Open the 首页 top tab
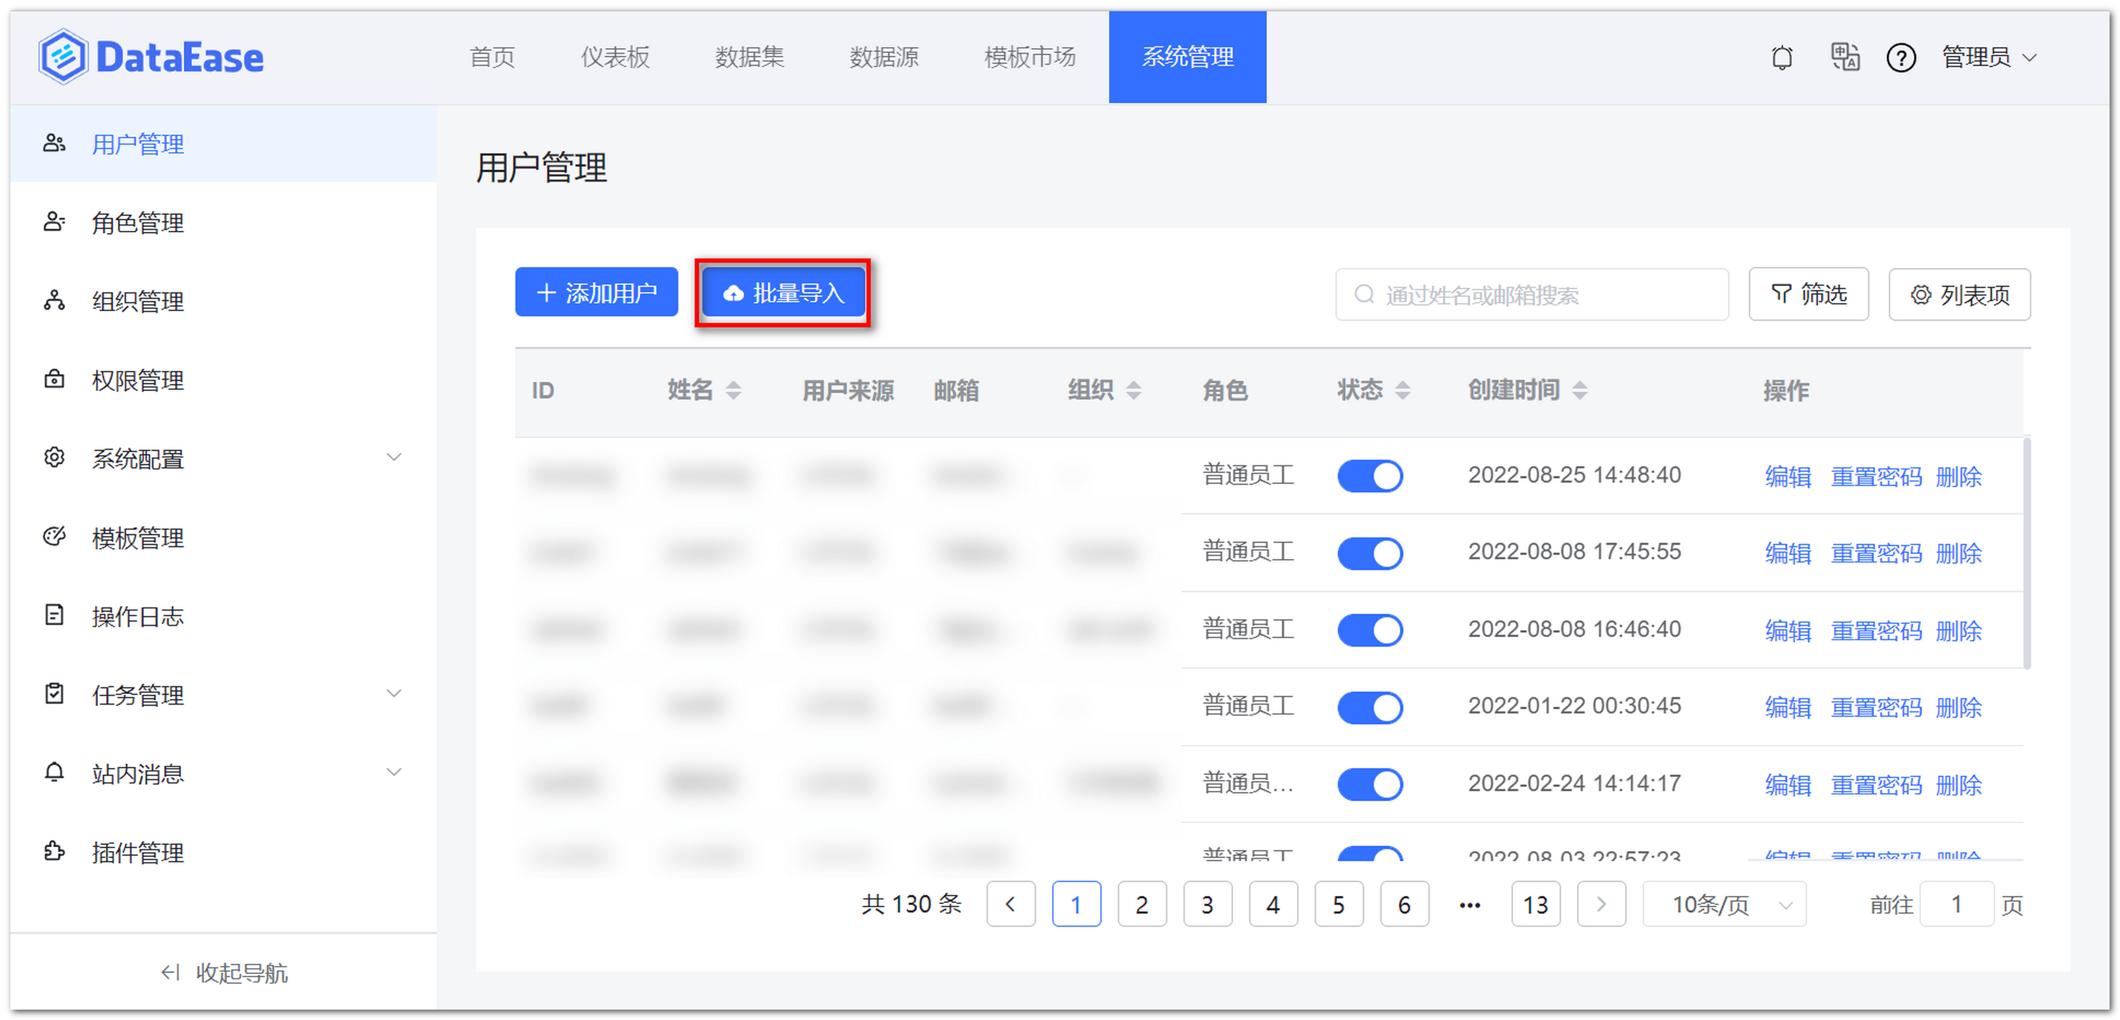 click(x=492, y=57)
